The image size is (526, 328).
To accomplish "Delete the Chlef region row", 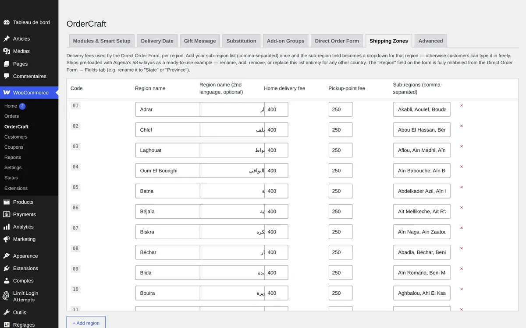I will tap(462, 126).
